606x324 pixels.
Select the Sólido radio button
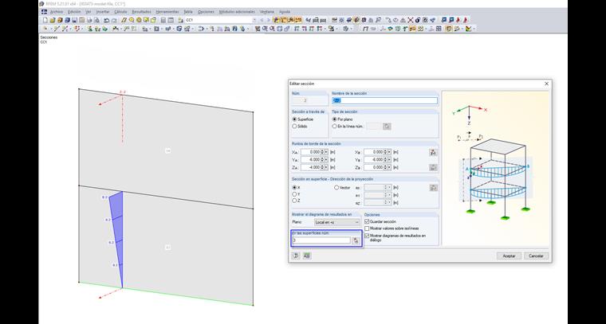294,126
